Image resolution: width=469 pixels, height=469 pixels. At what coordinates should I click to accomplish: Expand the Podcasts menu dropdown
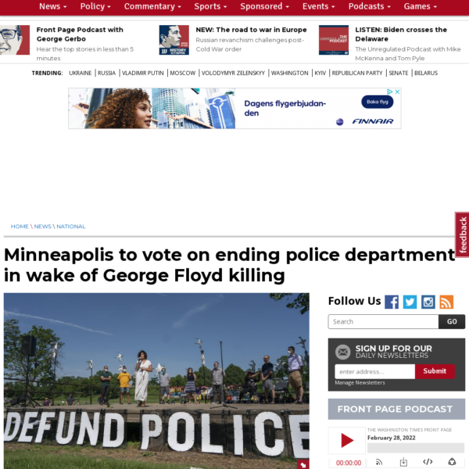tap(370, 6)
